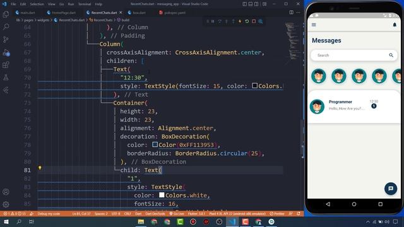Click the lightbulb code action on line 81
The height and width of the screenshot is (227, 404).
[x=40, y=168]
